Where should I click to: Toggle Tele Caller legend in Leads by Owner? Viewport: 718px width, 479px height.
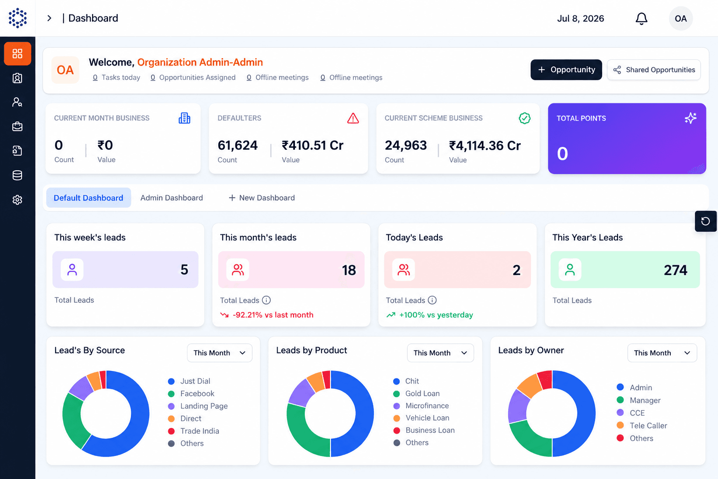pyautogui.click(x=642, y=426)
